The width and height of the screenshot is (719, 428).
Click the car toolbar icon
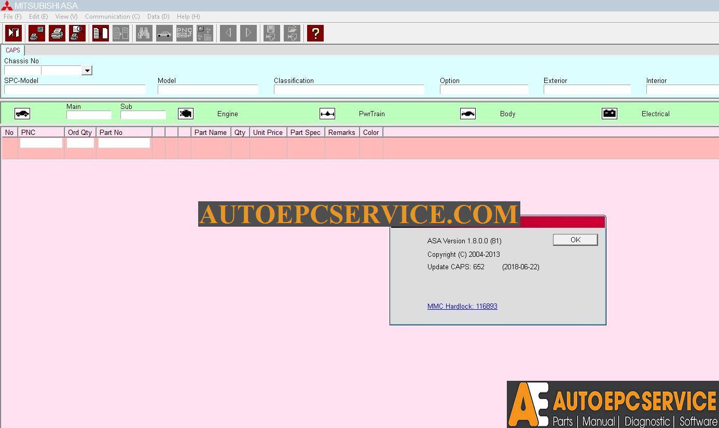(x=164, y=33)
